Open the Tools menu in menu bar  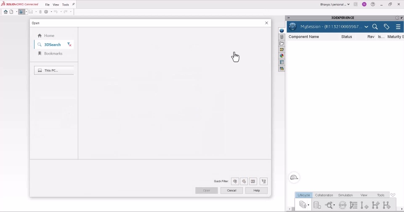click(x=66, y=5)
